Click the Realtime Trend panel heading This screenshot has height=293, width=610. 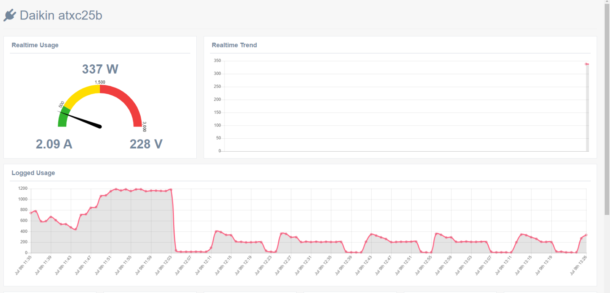coord(234,45)
